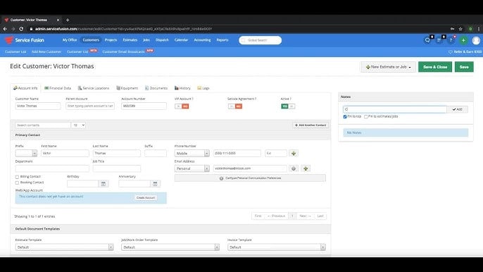Add another email address with green plus
This screenshot has height=272, width=483.
[306, 168]
